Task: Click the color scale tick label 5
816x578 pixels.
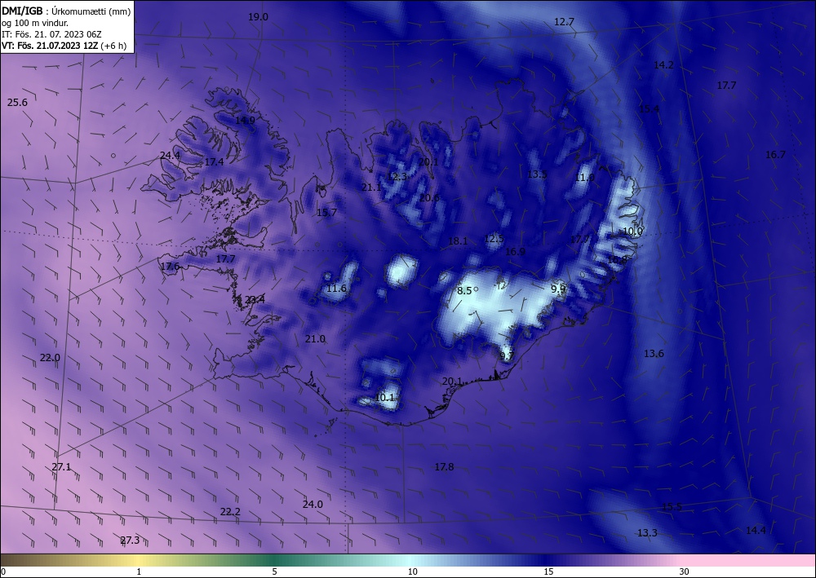Action: click(274, 572)
